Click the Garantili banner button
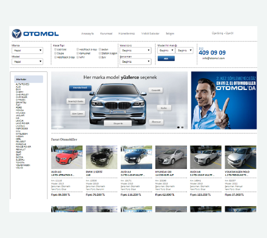Viewport: 267px width, 238px height. point(156,91)
